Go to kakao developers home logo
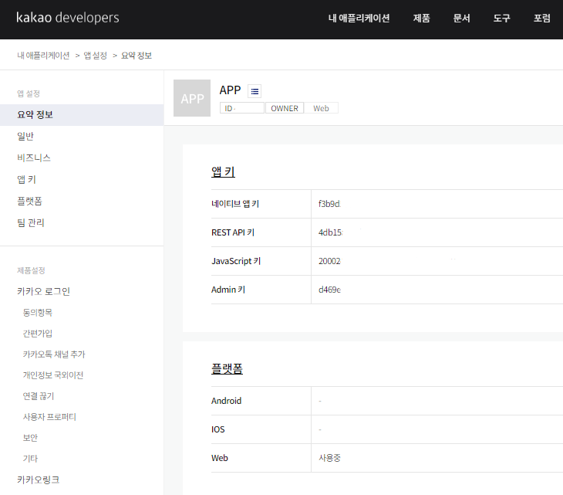Screen dimensions: 563x495 (68, 18)
